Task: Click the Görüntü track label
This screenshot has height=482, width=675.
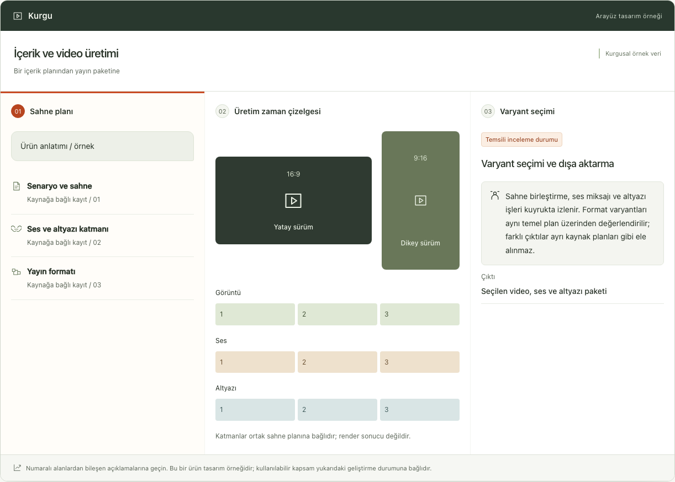Action: [x=228, y=293]
